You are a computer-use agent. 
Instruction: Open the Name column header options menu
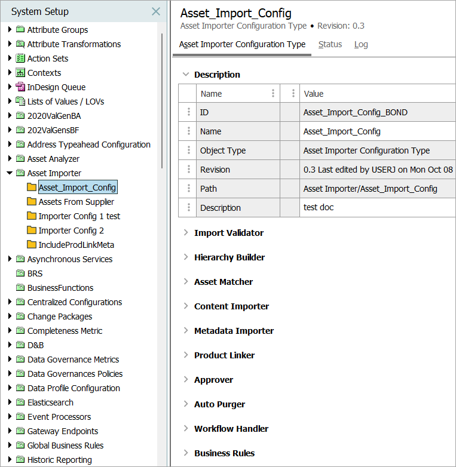273,93
